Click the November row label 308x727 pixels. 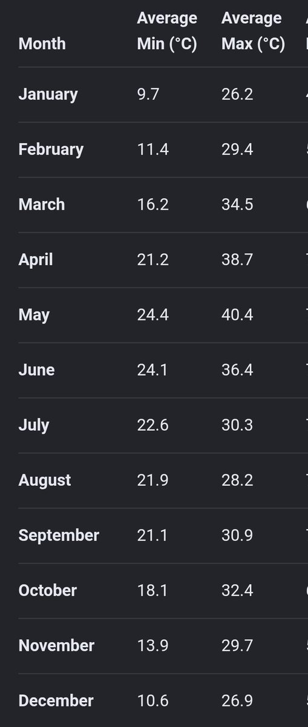tap(56, 645)
